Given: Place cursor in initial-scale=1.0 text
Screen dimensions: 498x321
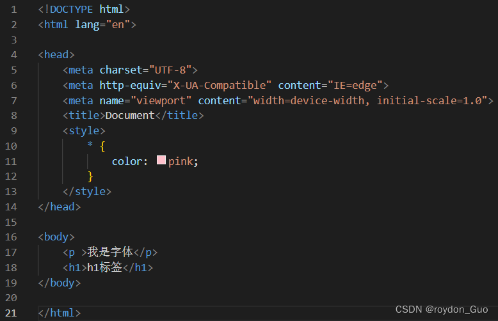Looking at the screenshot, I should click(429, 100).
